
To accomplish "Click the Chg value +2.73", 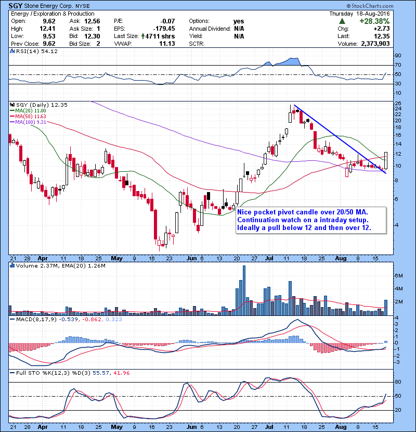I will [x=382, y=29].
